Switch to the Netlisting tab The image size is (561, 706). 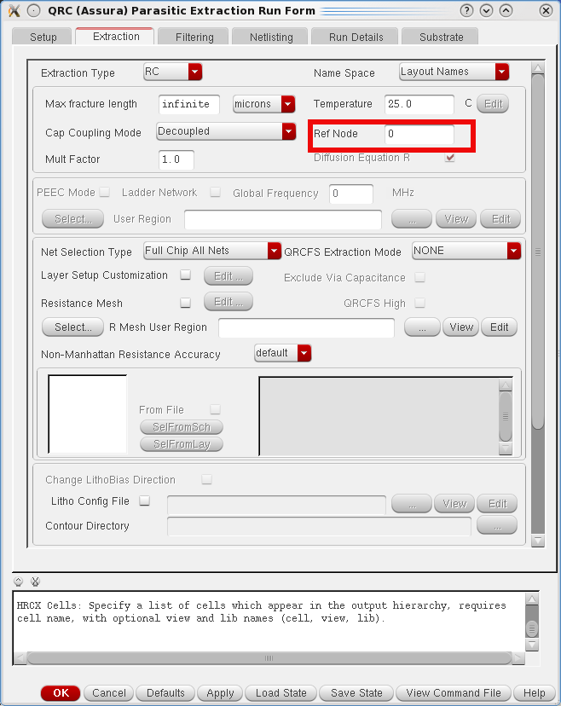coord(271,38)
